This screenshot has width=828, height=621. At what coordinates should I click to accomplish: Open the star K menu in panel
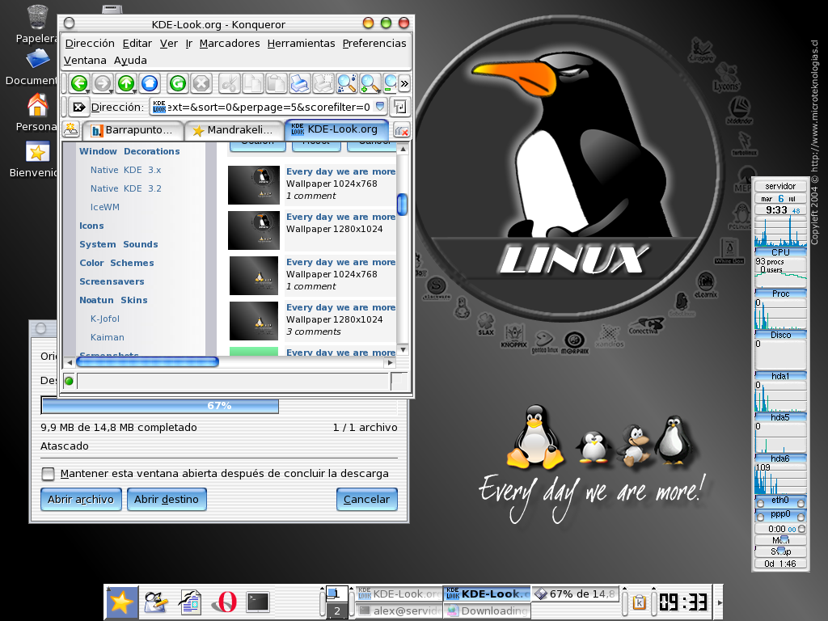(x=121, y=602)
